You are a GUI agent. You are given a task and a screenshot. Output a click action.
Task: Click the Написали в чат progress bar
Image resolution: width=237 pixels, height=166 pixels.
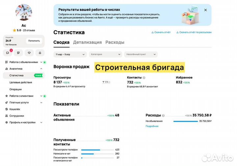click(x=97, y=154)
